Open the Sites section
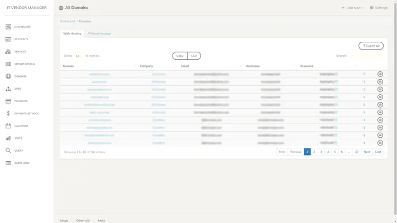 coord(18,89)
